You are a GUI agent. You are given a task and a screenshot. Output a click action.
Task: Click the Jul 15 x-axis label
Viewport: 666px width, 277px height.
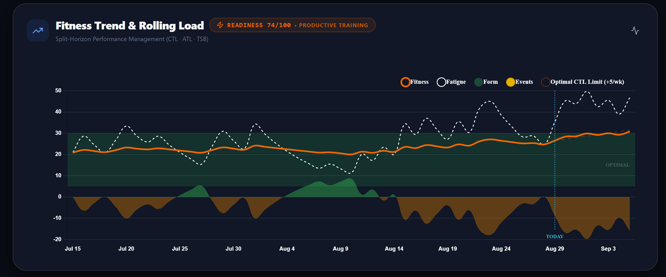pyautogui.click(x=73, y=249)
